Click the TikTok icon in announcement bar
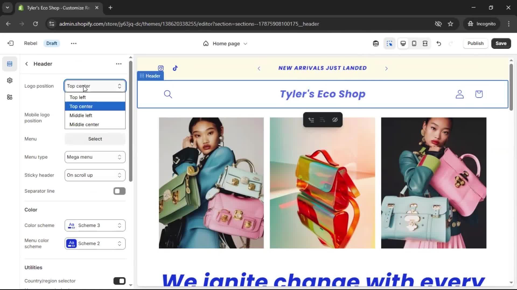517x290 pixels. click(x=175, y=68)
